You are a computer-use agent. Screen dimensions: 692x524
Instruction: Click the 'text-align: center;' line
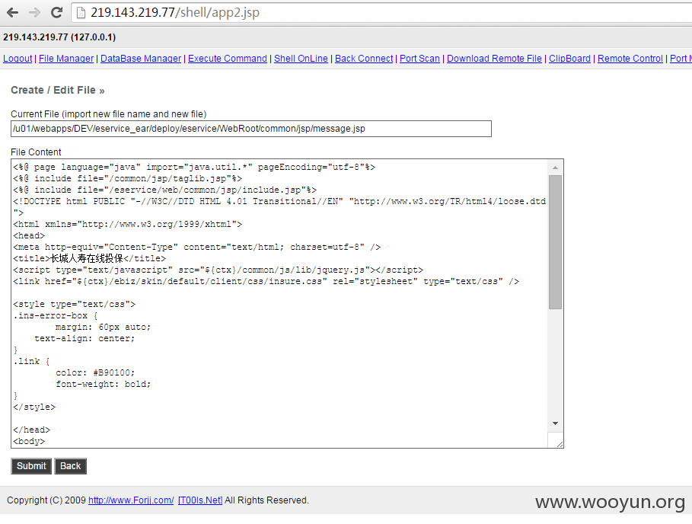point(85,339)
